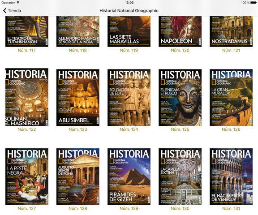Select the label Núm. 122

[x=27, y=129]
